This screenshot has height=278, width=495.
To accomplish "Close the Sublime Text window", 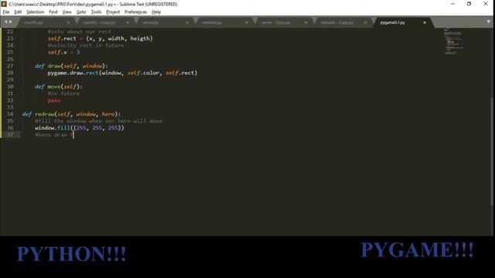I will pyautogui.click(x=486, y=4).
